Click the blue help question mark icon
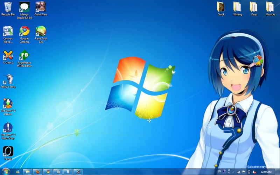Viewport: 280px width, 175px height. (224, 171)
